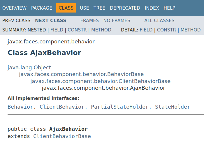
Task: Switch to No Frames view
Action: click(x=117, y=20)
